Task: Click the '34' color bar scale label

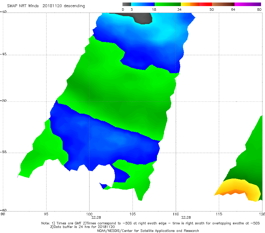Action: [x=179, y=9]
